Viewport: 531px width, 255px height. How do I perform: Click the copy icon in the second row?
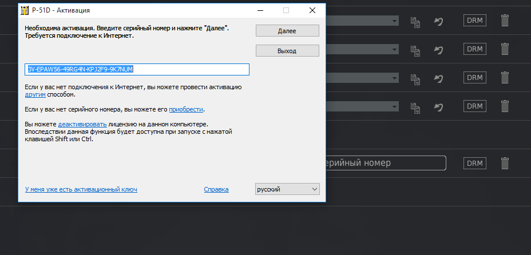[415, 50]
